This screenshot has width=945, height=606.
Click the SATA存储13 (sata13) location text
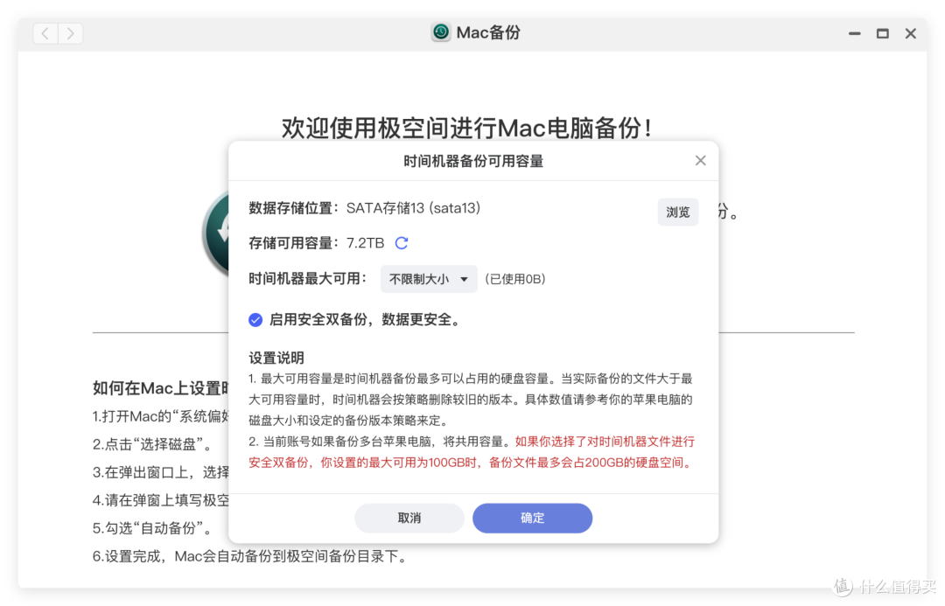tap(413, 208)
